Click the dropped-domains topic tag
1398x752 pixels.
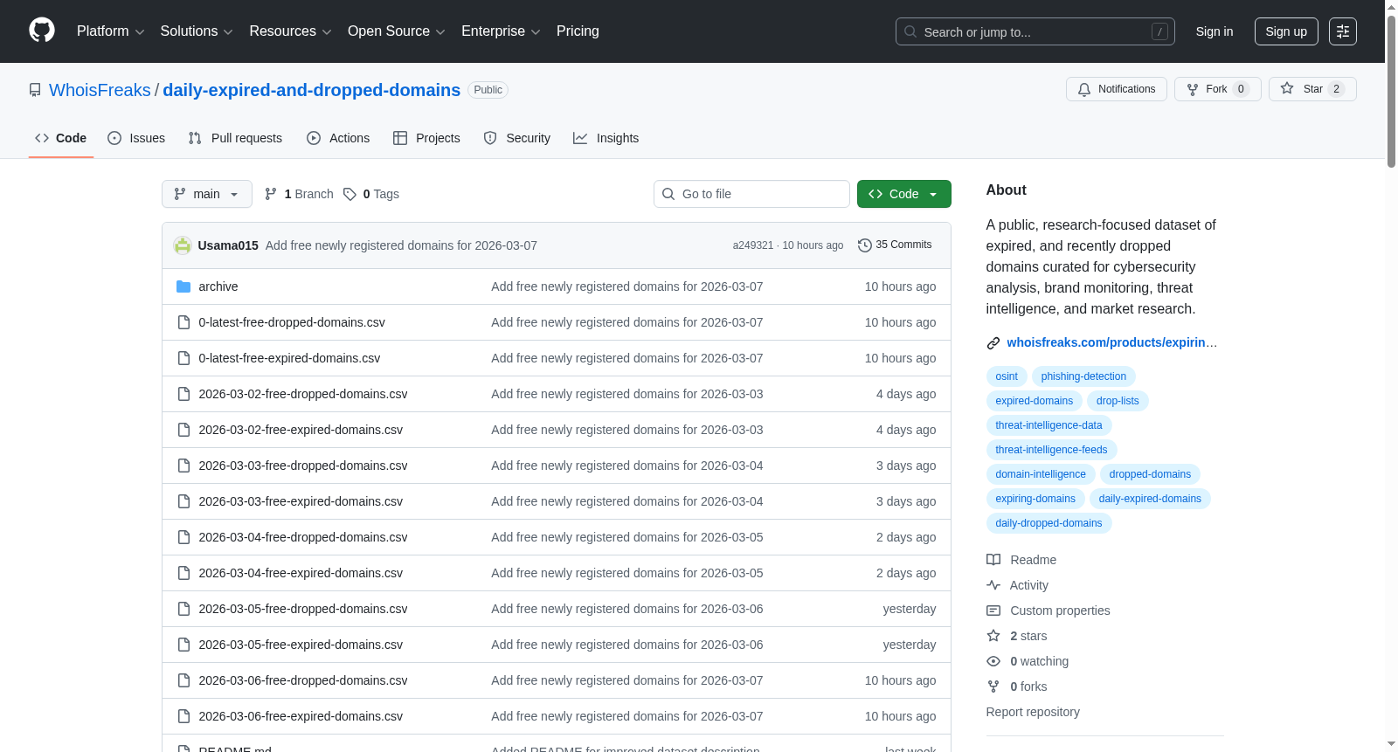1150,474
